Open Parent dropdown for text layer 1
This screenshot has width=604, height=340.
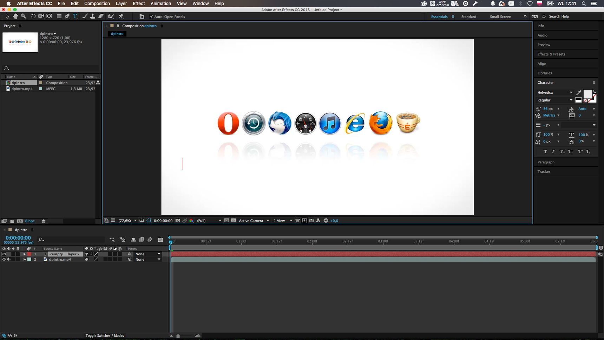click(148, 254)
